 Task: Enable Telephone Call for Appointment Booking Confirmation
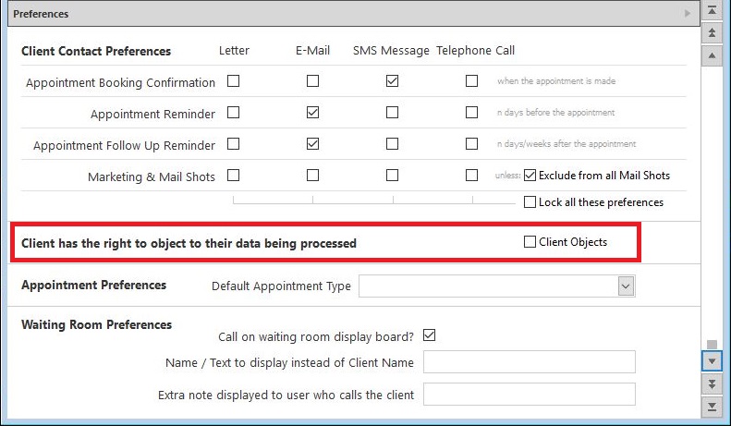(472, 81)
